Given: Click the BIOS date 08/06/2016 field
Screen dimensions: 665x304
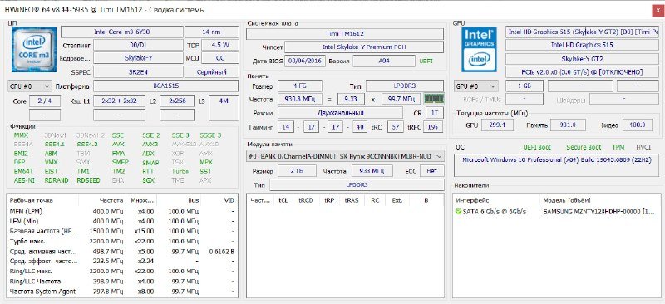Looking at the screenshot, I should pyautogui.click(x=305, y=61).
